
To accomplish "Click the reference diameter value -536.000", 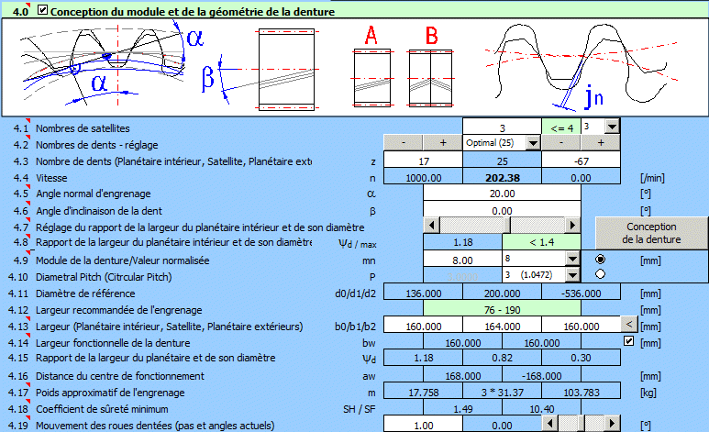I will coord(581,294).
